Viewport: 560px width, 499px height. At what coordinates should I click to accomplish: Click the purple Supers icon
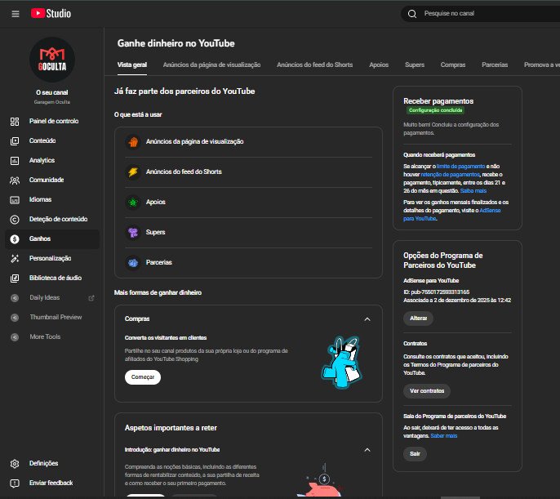coord(133,233)
